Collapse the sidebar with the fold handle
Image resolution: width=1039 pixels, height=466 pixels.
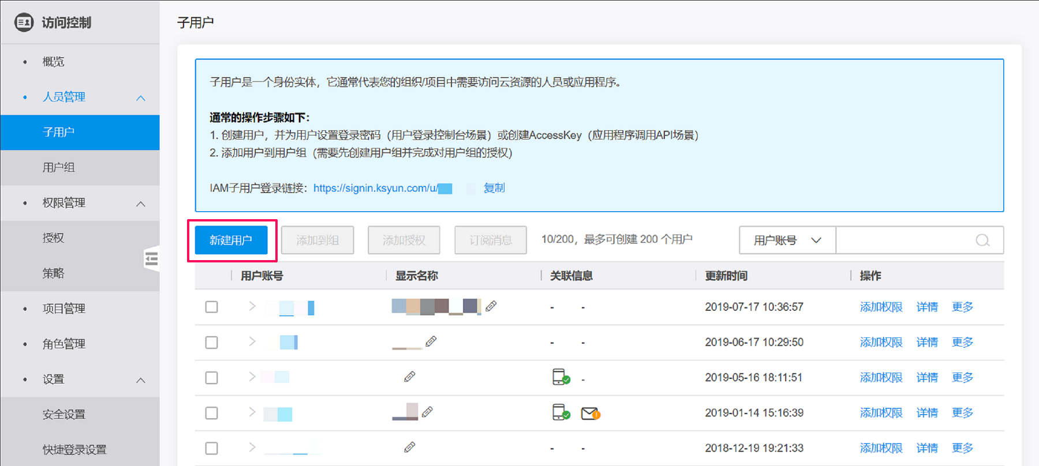coord(151,259)
